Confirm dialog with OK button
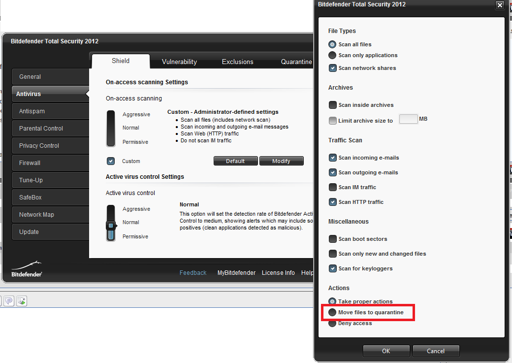This screenshot has height=363, width=512. click(386, 351)
